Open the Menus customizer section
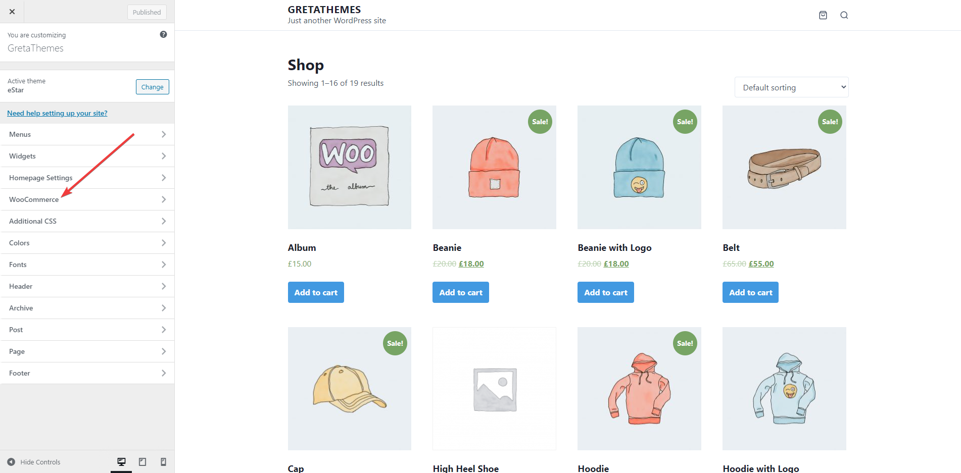961x473 pixels. (87, 134)
